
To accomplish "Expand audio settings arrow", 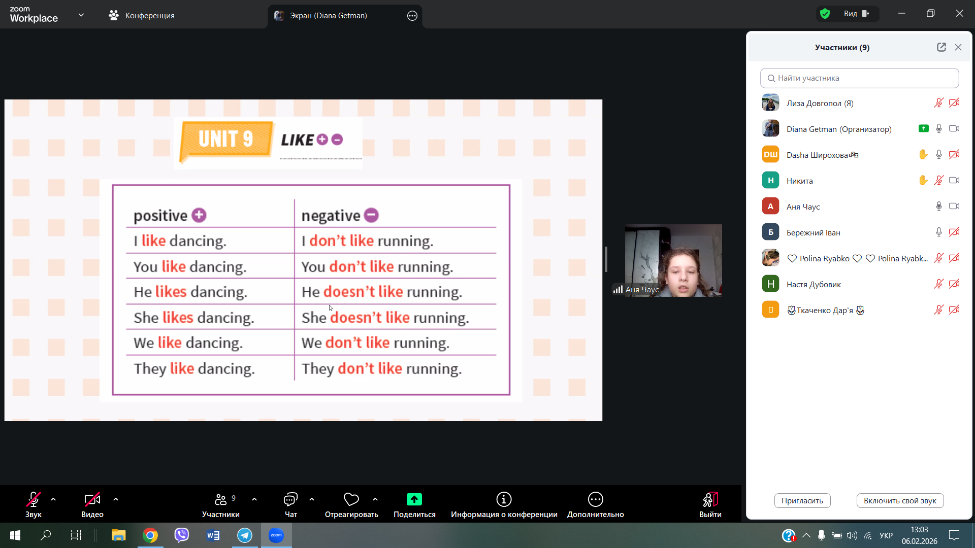I will 53,500.
